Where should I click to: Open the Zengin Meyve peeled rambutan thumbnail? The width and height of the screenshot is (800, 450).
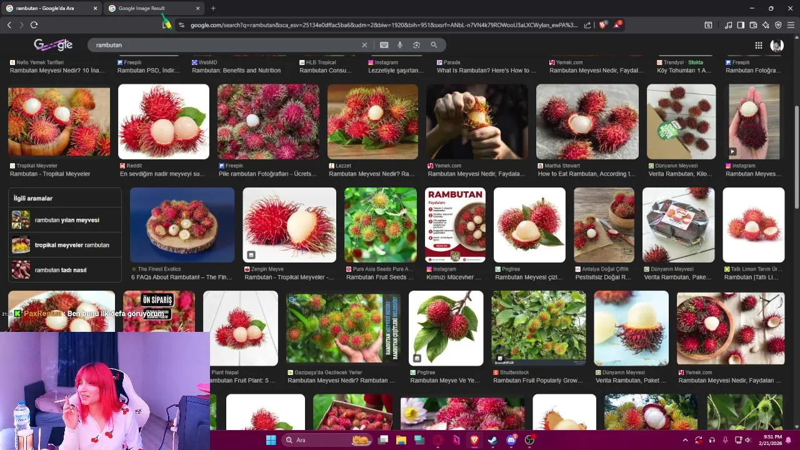[289, 225]
